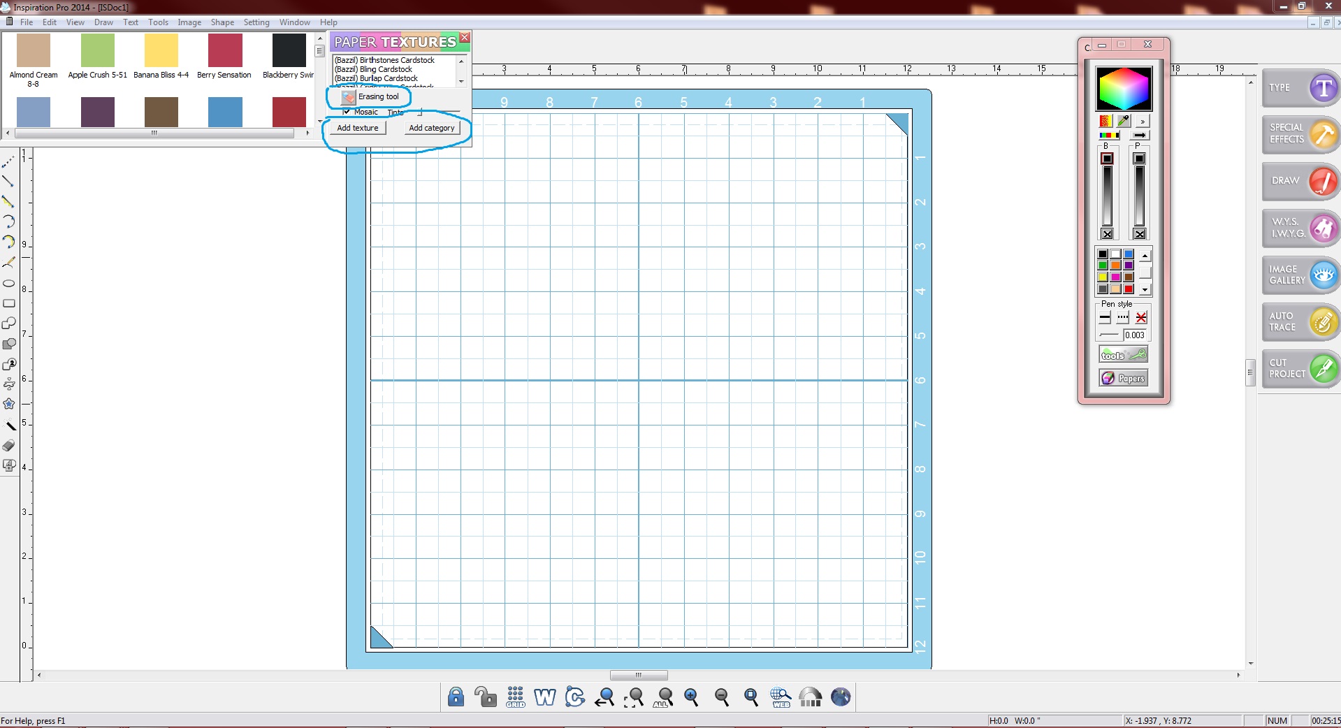Viewport: 1341px width, 728px height.
Task: Select the solid line pen style
Action: pos(1105,318)
